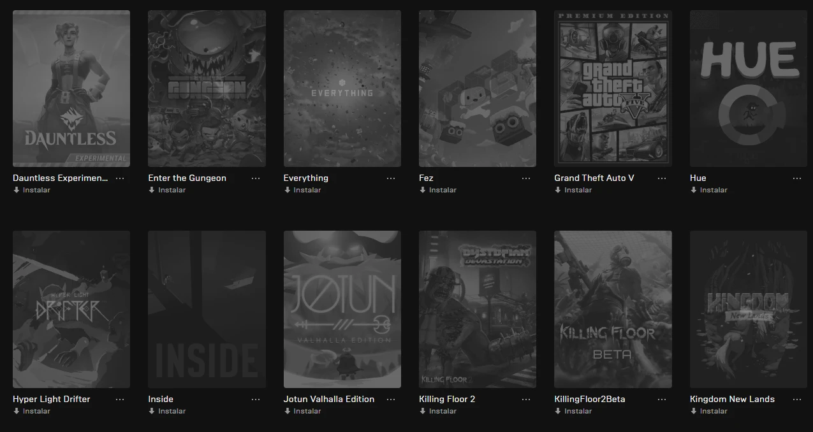
Task: Click the download arrow icon under Dauntless Experimental
Action: [16, 190]
